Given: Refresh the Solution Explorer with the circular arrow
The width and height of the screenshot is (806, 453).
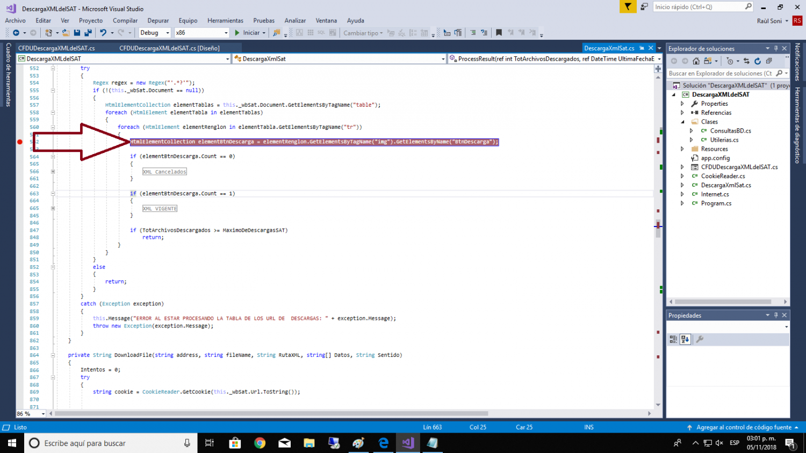Looking at the screenshot, I should pos(758,61).
